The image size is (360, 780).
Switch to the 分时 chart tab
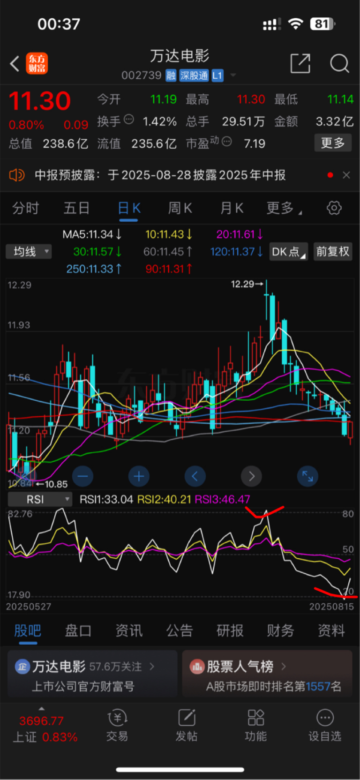(26, 208)
